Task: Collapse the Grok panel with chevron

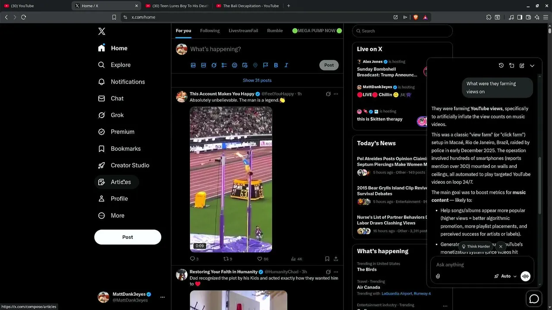Action: pyautogui.click(x=532, y=65)
